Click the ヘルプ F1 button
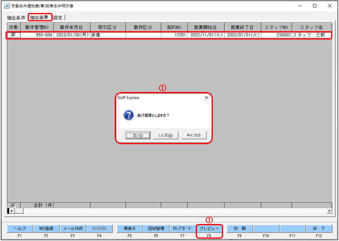The image size is (339, 241). tap(20, 228)
